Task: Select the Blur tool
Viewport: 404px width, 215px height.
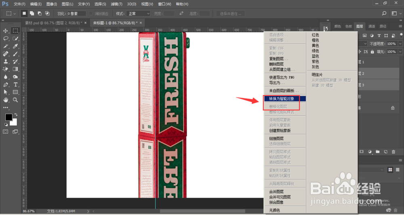Action: [5, 77]
